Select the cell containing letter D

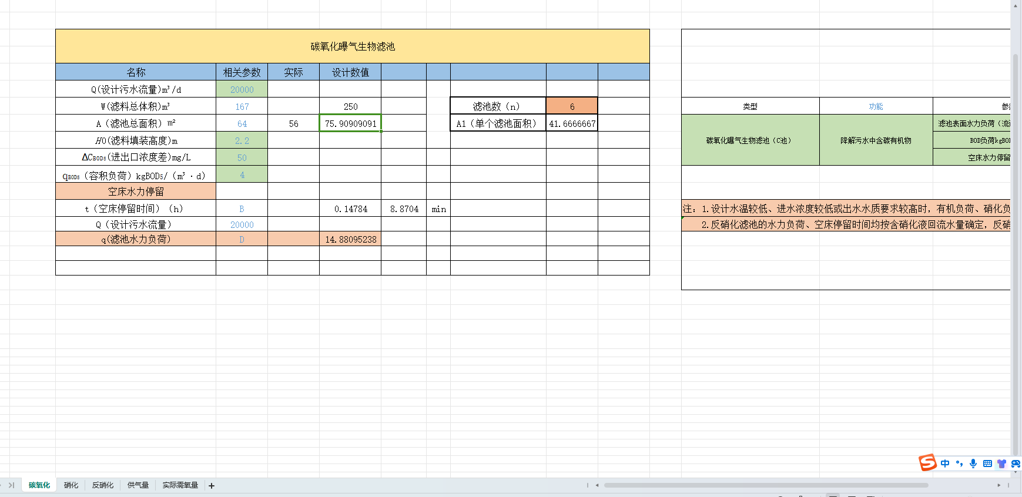coord(242,239)
